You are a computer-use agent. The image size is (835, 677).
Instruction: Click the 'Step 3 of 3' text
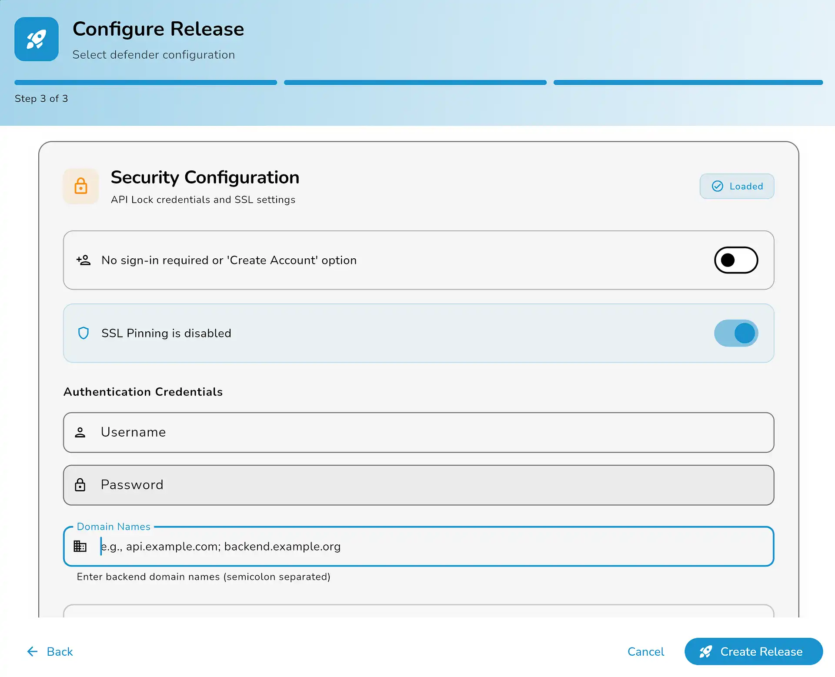[41, 99]
